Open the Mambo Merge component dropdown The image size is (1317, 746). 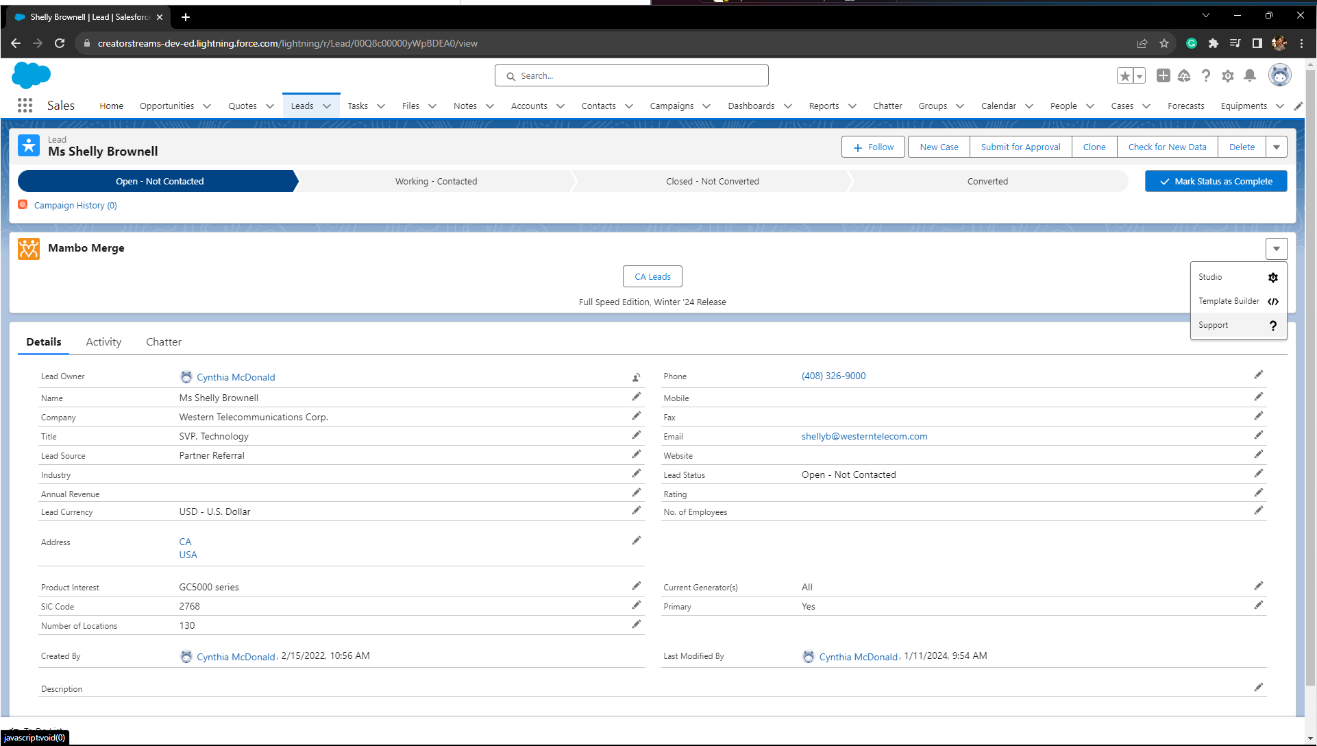coord(1276,248)
